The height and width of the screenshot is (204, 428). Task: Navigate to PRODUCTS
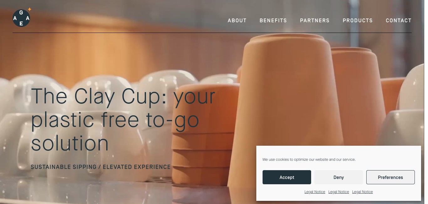pyautogui.click(x=358, y=20)
